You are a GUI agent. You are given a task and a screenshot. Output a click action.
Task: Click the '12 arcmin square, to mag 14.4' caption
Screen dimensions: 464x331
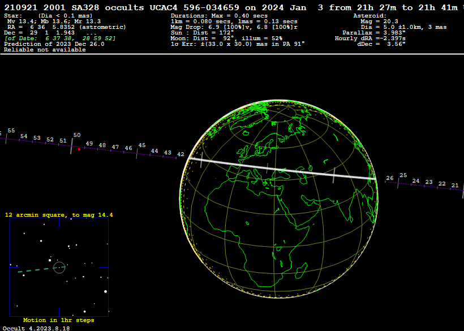coord(59,215)
